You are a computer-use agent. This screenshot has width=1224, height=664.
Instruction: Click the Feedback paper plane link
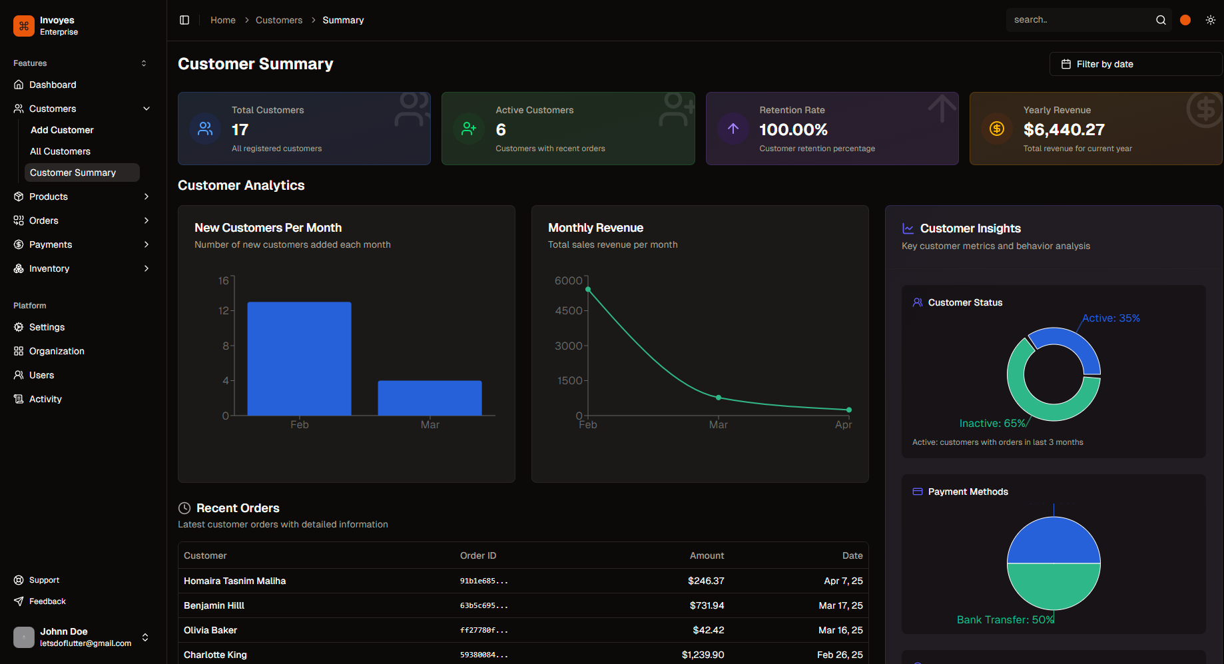(x=47, y=601)
